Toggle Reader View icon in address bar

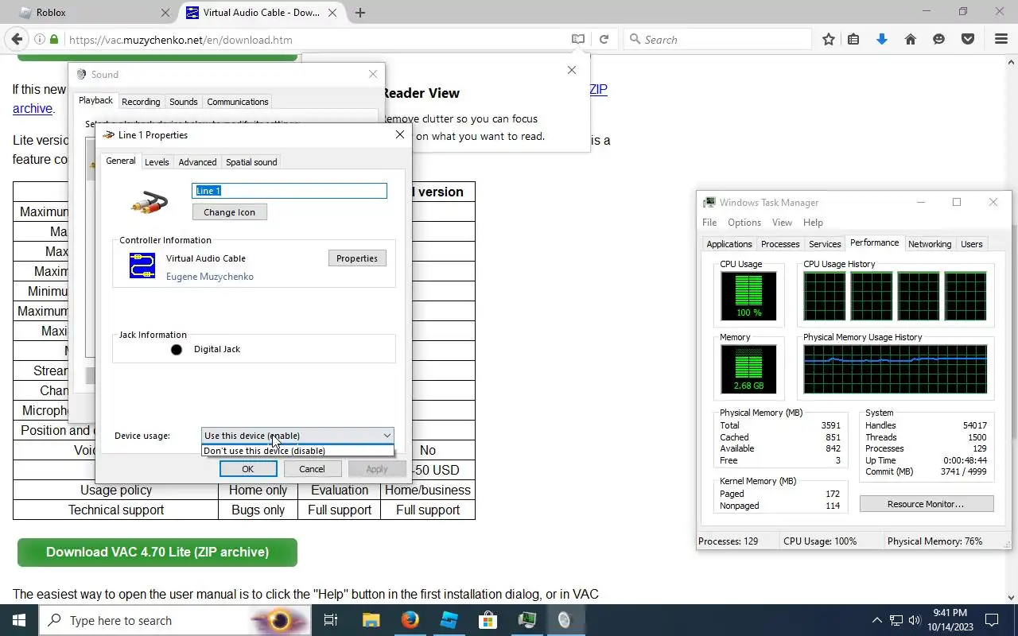pos(578,39)
